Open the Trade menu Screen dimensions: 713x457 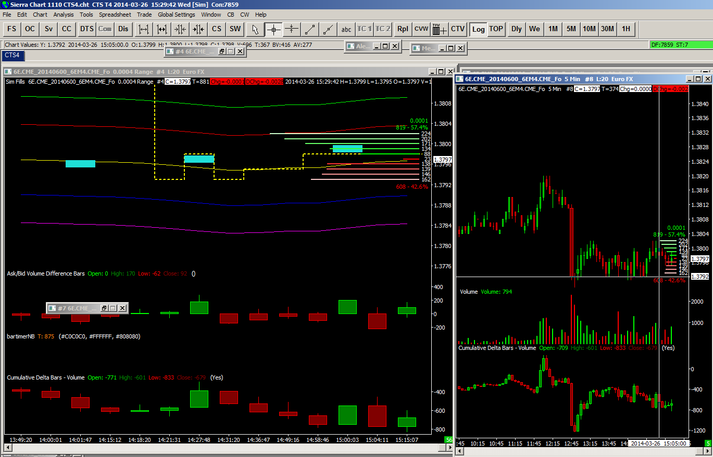pyautogui.click(x=144, y=15)
